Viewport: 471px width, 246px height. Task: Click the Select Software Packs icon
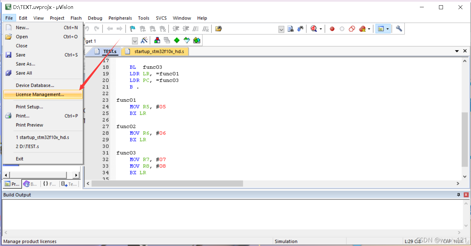tap(187, 41)
